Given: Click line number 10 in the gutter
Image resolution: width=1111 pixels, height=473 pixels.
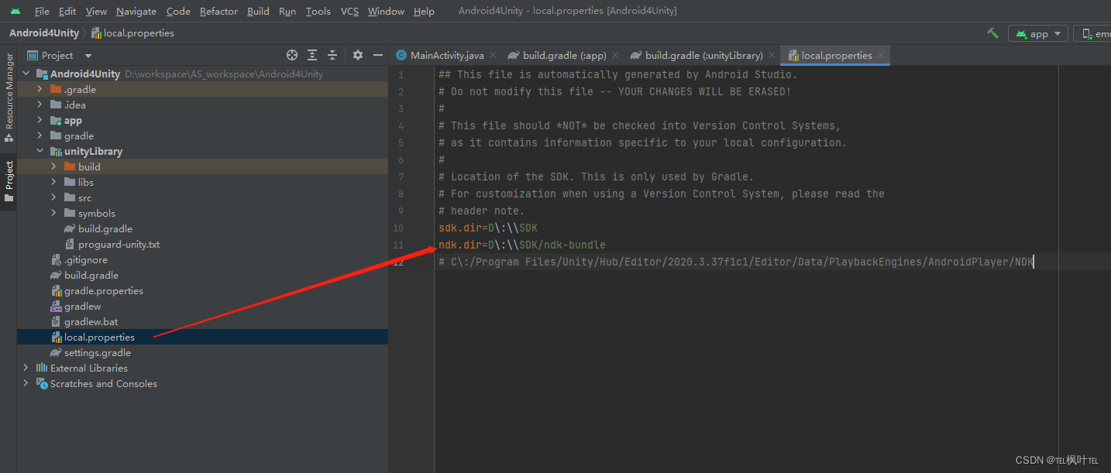Looking at the screenshot, I should click(398, 228).
